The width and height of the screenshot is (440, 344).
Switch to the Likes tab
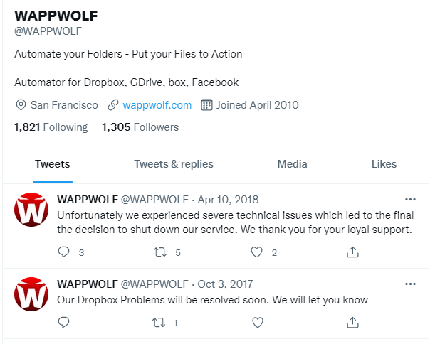[x=384, y=164]
